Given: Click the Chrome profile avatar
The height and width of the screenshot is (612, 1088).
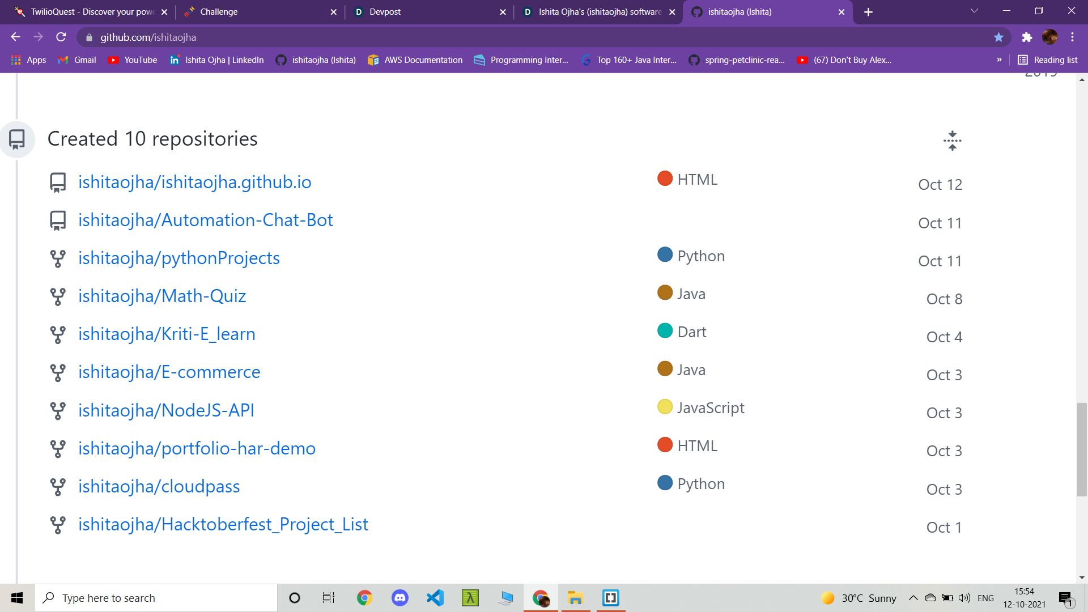Looking at the screenshot, I should (x=1049, y=37).
